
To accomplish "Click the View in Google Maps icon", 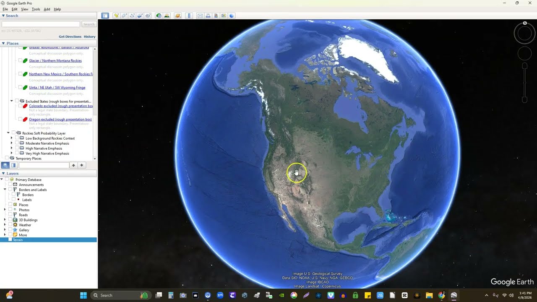I will click(x=224, y=16).
